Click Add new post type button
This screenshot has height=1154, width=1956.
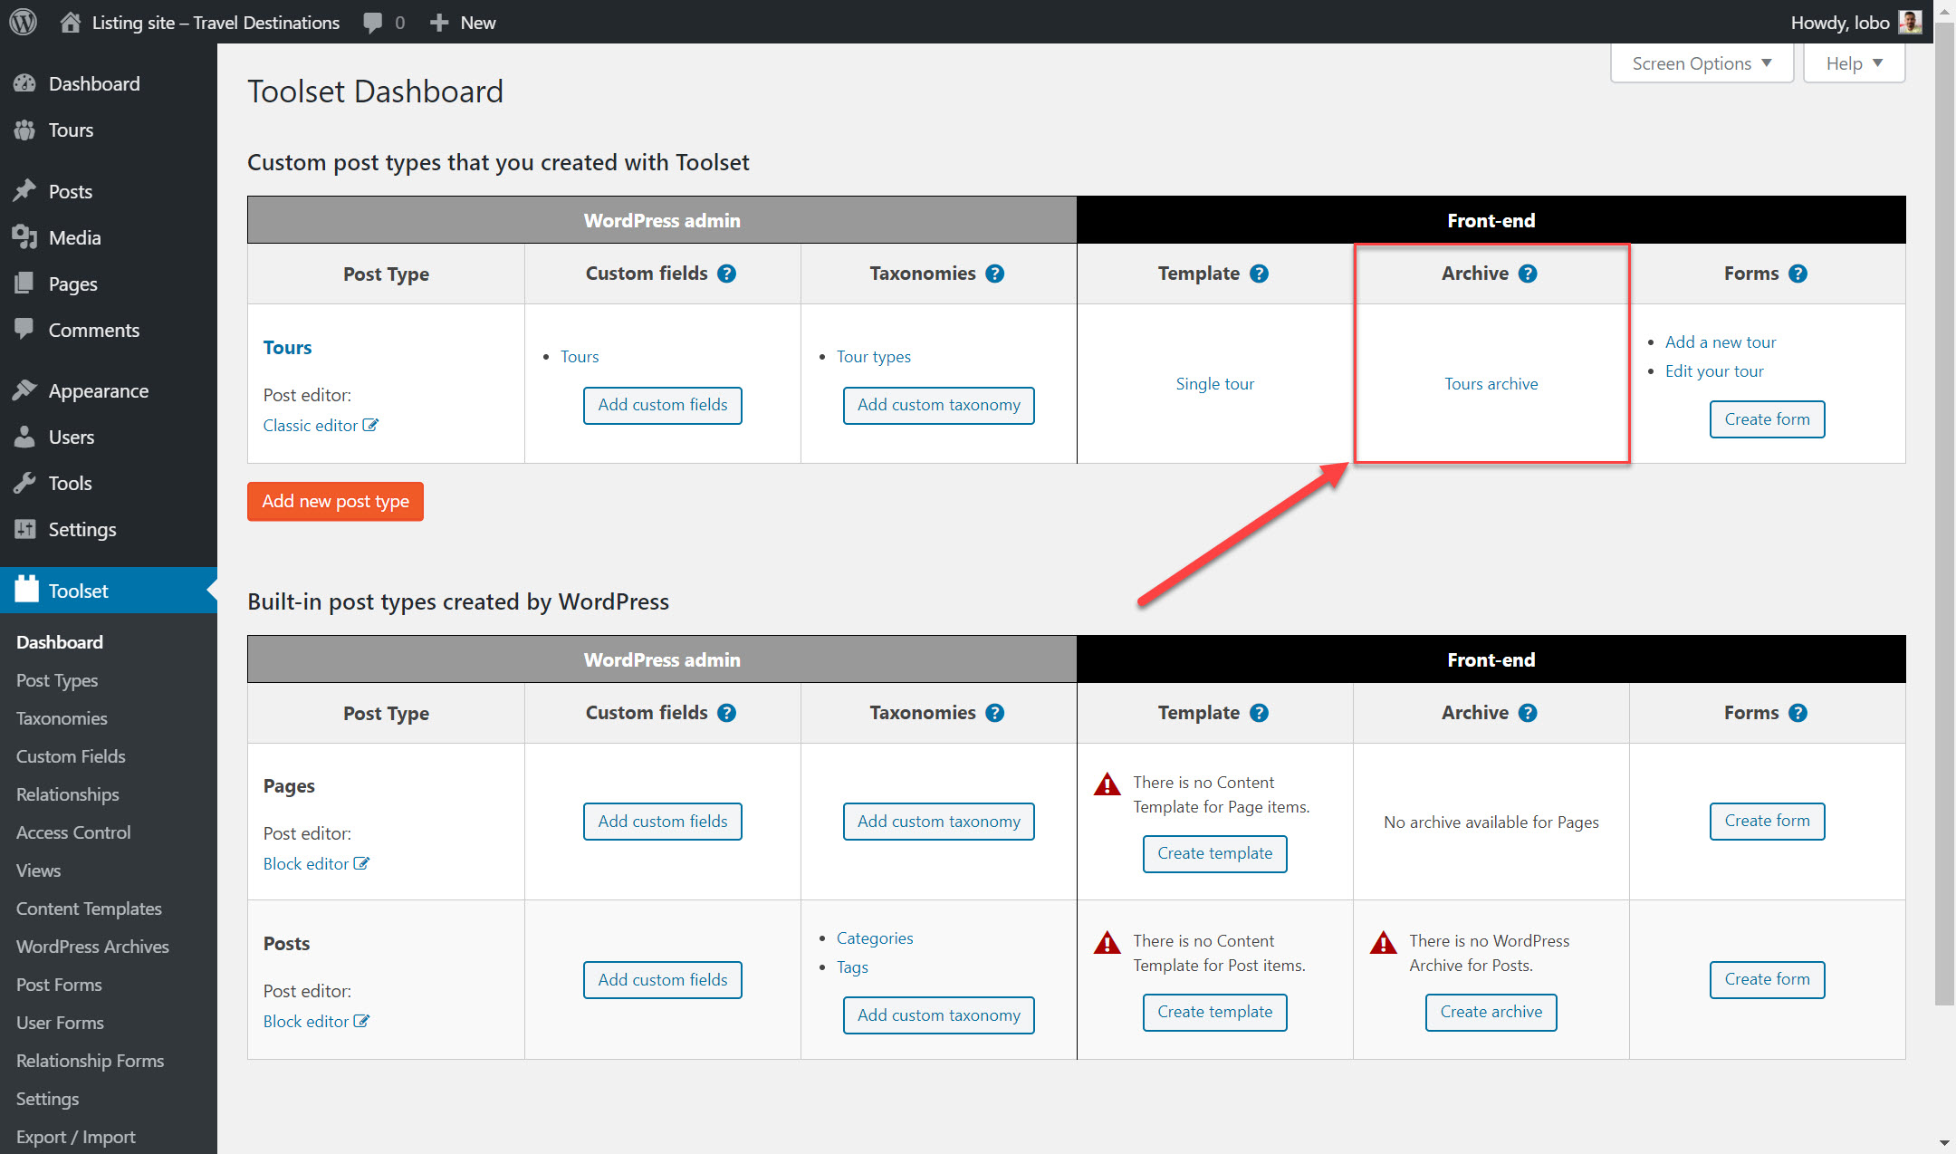335,501
